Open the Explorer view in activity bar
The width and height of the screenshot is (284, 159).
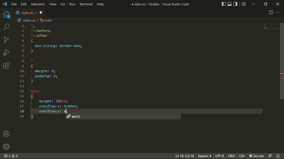(6, 15)
